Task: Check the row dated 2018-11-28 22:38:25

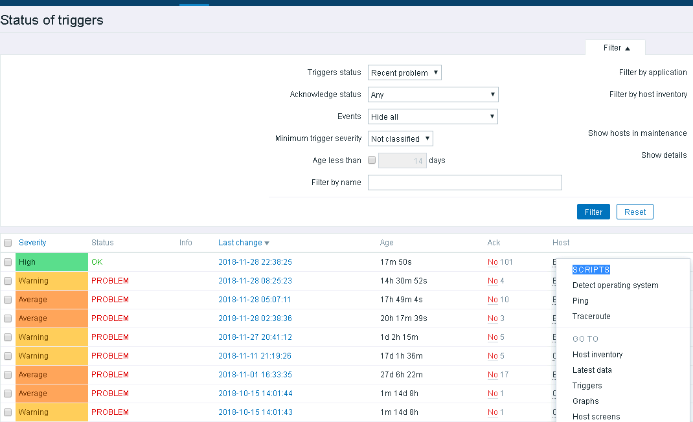Action: (8, 262)
